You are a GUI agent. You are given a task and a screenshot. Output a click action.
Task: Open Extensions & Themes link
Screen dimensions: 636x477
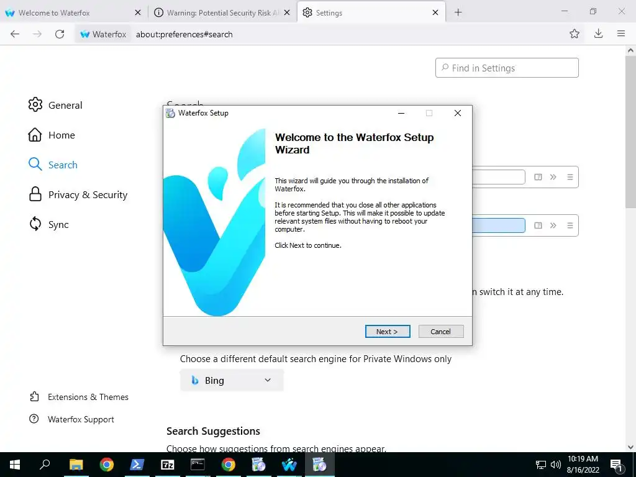pos(79,397)
